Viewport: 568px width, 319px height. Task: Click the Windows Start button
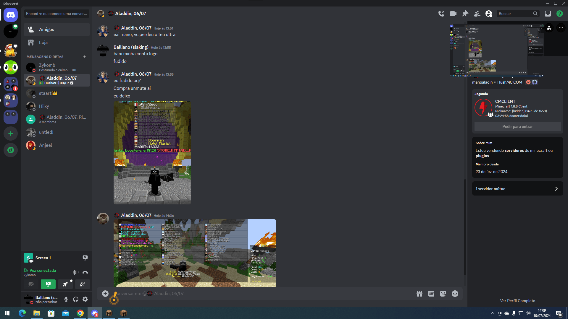click(x=7, y=313)
